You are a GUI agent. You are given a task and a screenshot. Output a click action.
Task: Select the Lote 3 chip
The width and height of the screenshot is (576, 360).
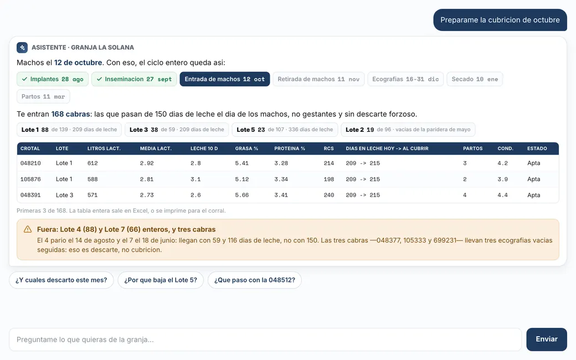point(177,130)
